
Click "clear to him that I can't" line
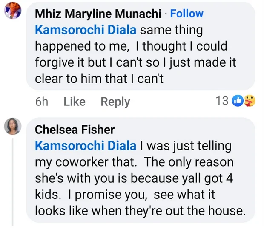(99, 79)
